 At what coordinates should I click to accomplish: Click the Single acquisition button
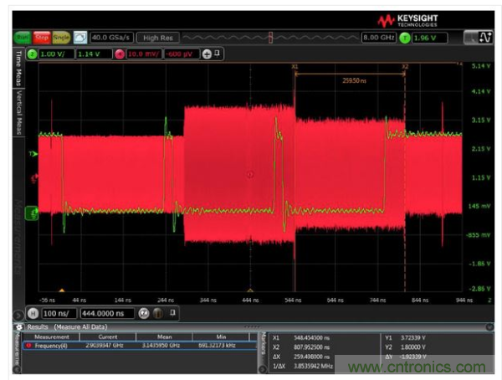pyautogui.click(x=61, y=38)
